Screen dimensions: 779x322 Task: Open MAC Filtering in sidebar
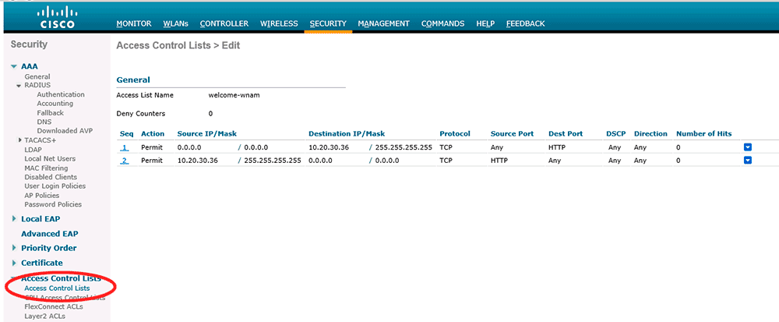[46, 168]
